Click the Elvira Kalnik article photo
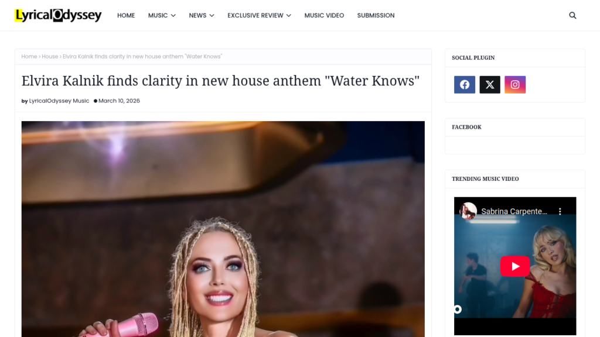This screenshot has width=600, height=337. 223,229
